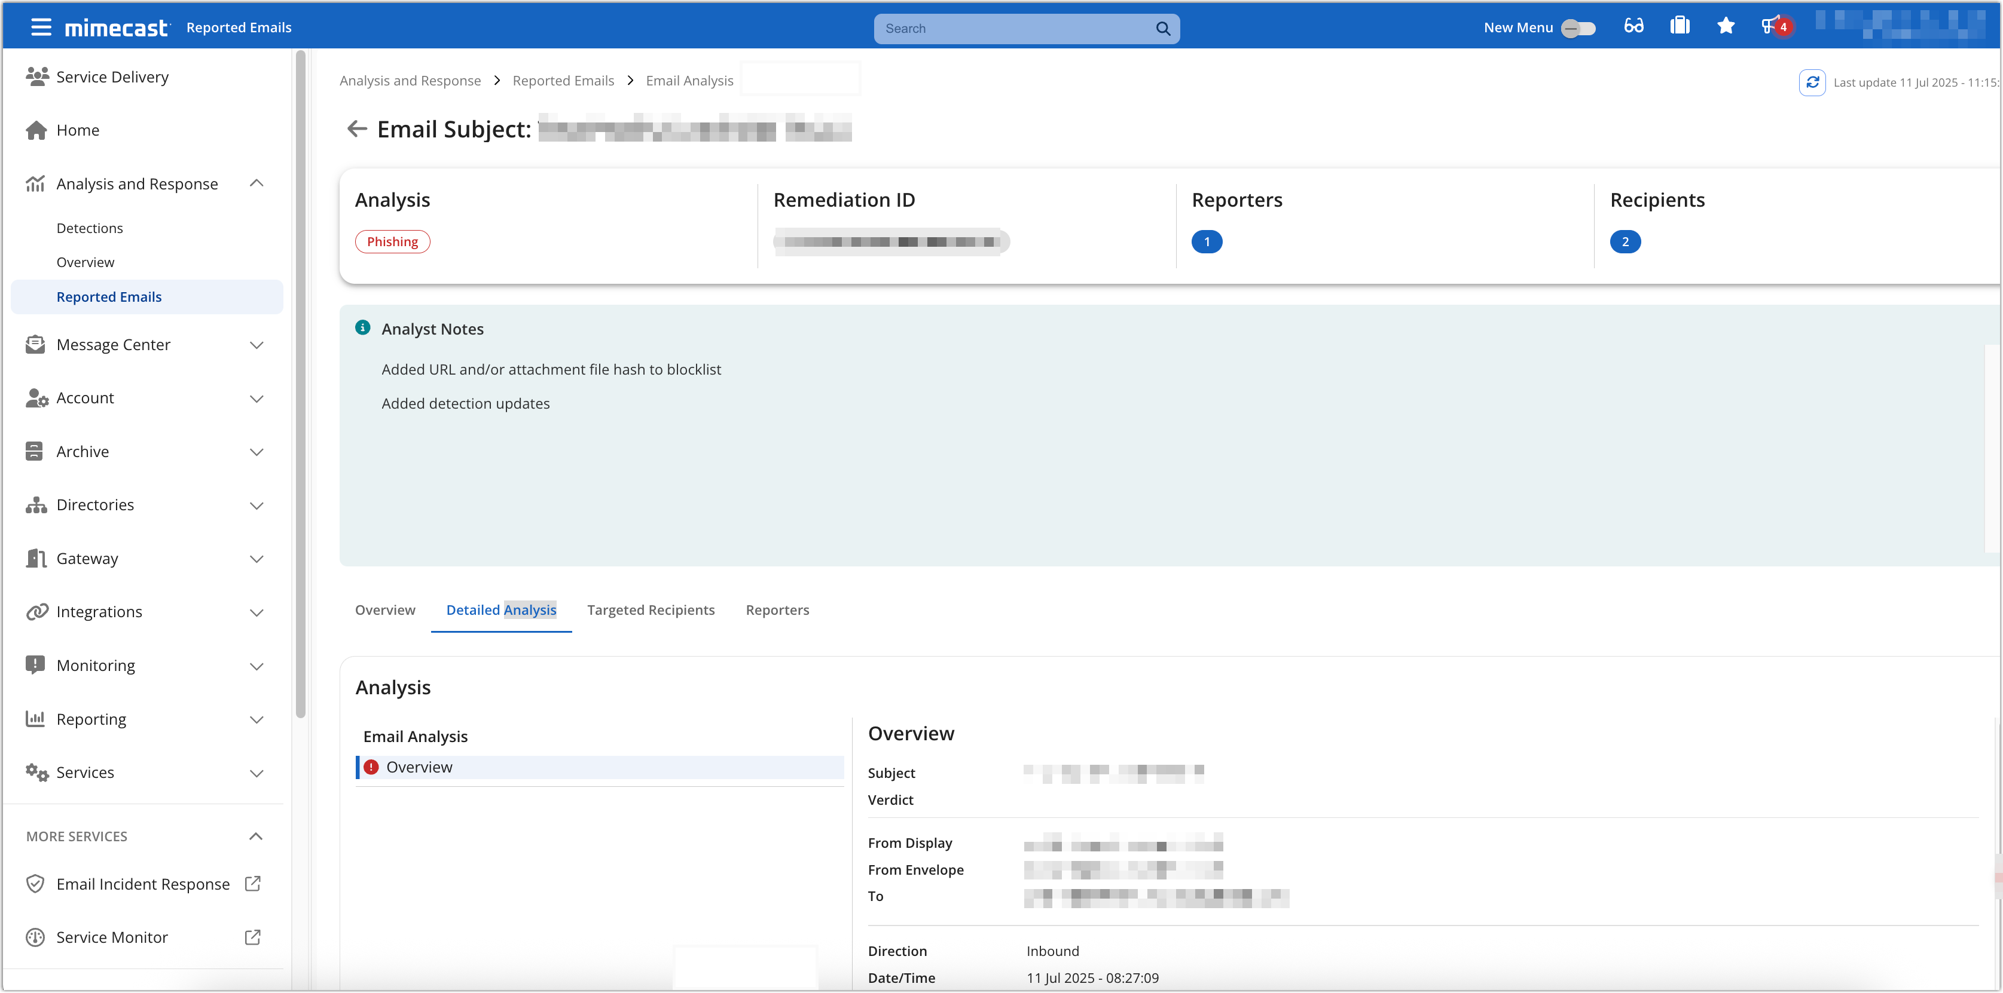Expand the Archive section
This screenshot has width=2003, height=993.
(257, 452)
